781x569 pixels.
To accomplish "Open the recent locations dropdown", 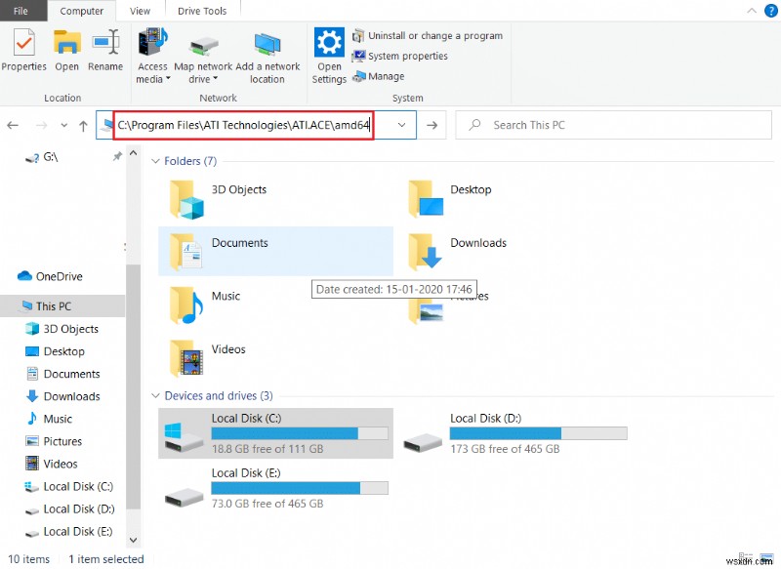I will tap(63, 126).
